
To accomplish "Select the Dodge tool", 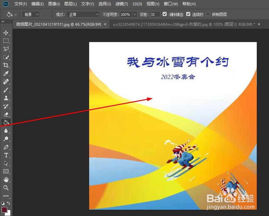I will [x=6, y=139].
